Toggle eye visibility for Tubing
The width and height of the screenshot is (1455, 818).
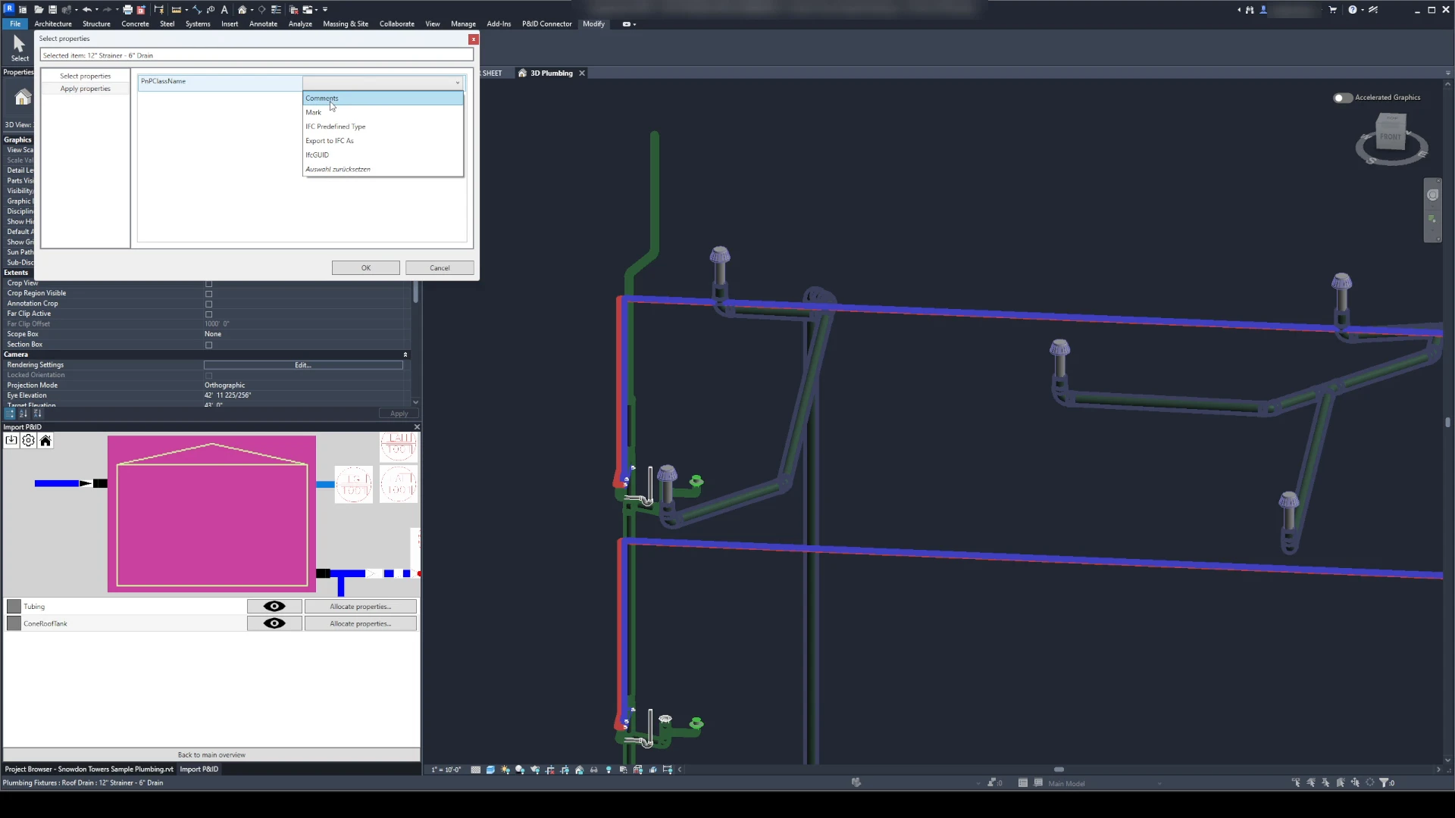click(x=274, y=607)
